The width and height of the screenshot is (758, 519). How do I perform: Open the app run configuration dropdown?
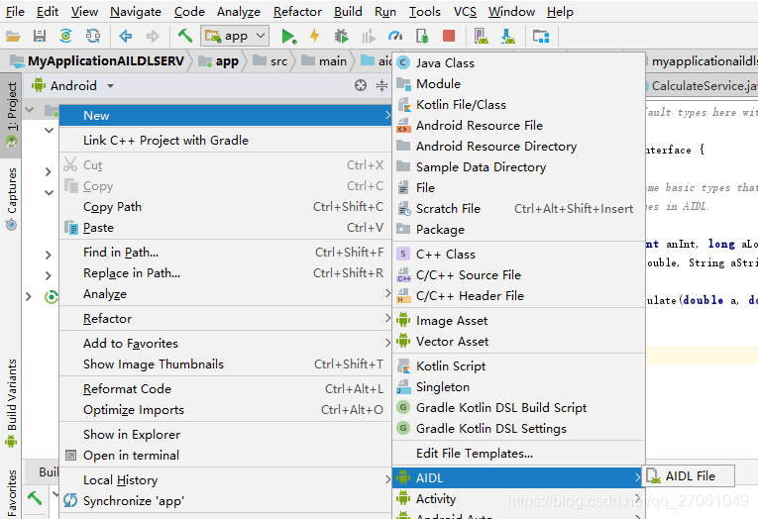[x=235, y=36]
